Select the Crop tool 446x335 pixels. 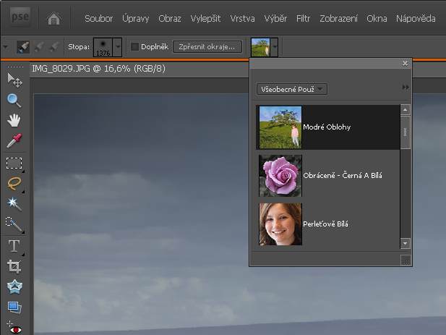pyautogui.click(x=14, y=266)
